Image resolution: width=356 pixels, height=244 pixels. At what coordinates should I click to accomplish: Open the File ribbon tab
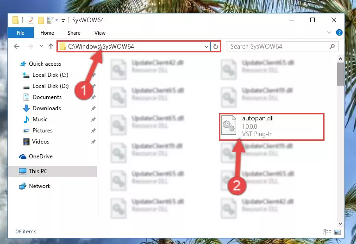pyautogui.click(x=21, y=33)
